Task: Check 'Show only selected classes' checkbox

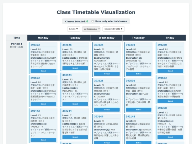Action: click(x=92, y=21)
